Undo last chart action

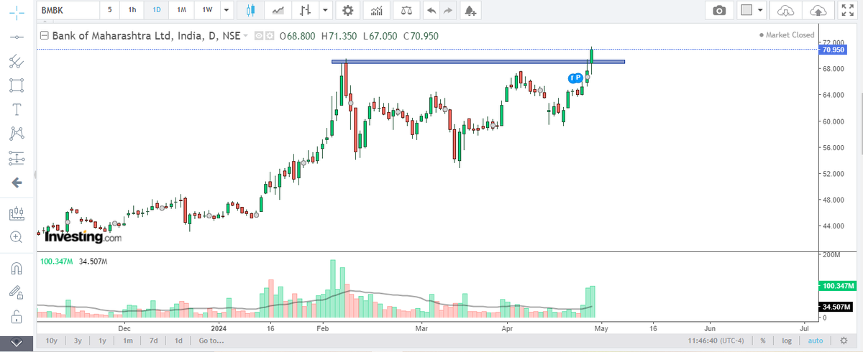431,10
